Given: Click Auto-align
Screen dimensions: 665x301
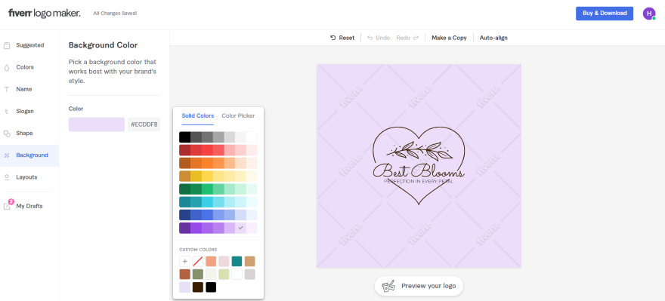Looking at the screenshot, I should [x=493, y=38].
